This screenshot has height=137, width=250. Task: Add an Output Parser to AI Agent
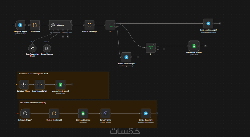(x=68, y=36)
